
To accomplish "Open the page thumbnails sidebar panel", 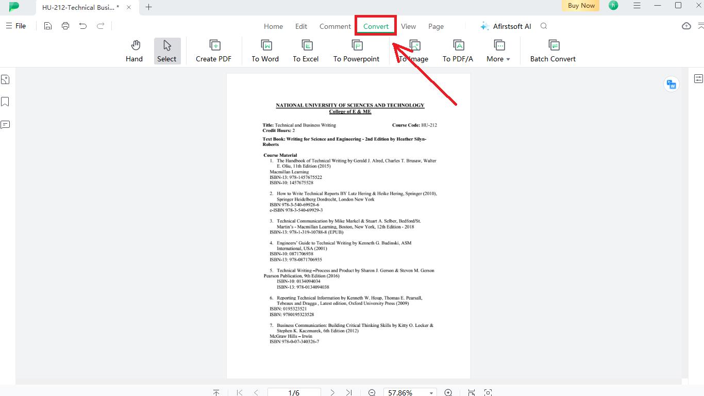I will [x=5, y=79].
